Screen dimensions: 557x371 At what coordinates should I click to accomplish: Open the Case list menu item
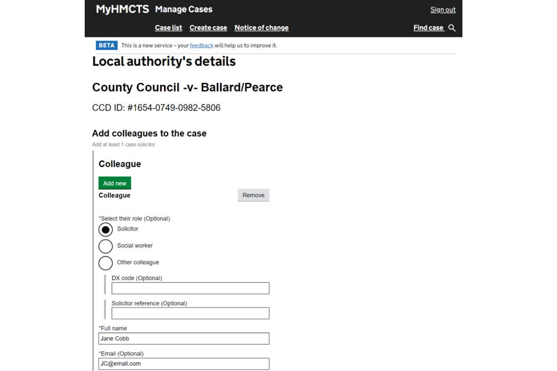click(x=168, y=28)
